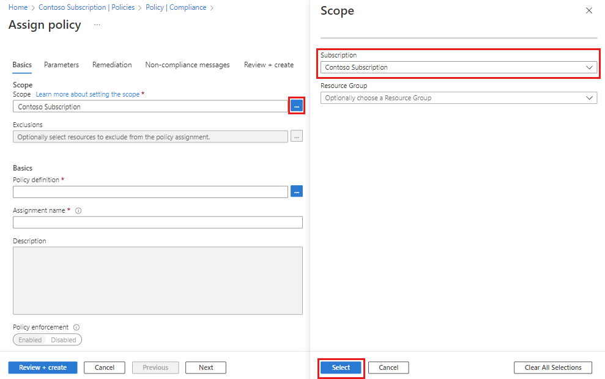Set Policy enforcement to Disabled
The image size is (605, 379).
64,340
